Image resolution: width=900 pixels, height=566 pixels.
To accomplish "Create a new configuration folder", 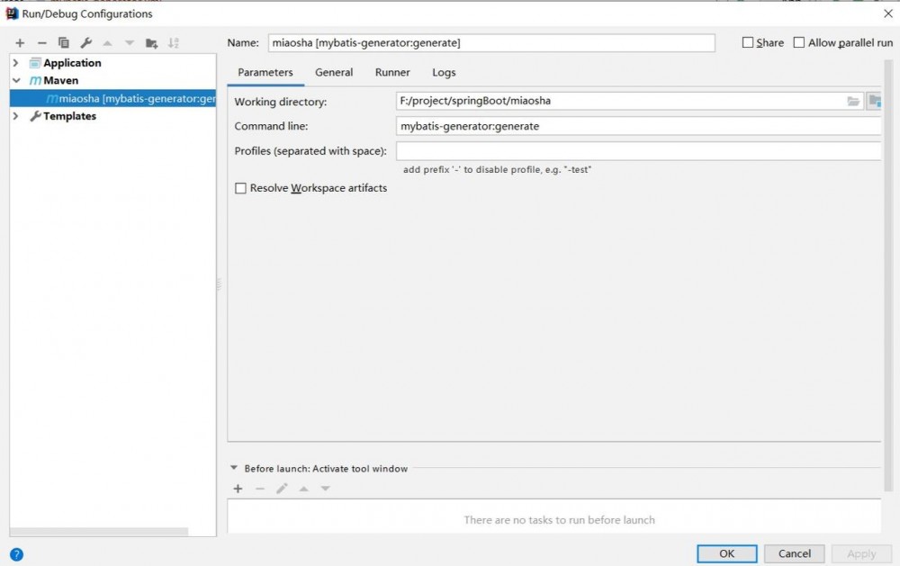I will pos(151,43).
